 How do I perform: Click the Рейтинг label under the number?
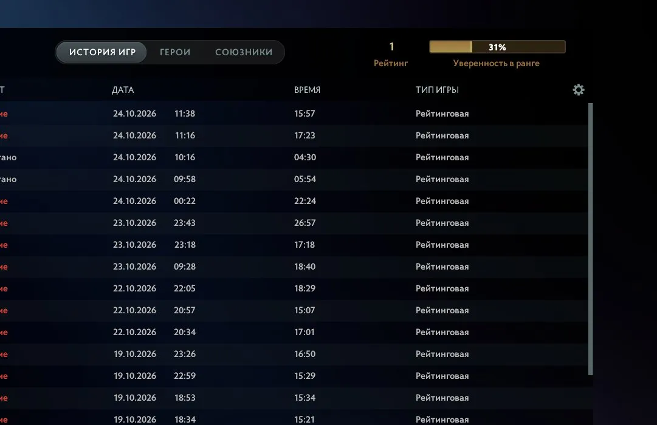(x=391, y=63)
